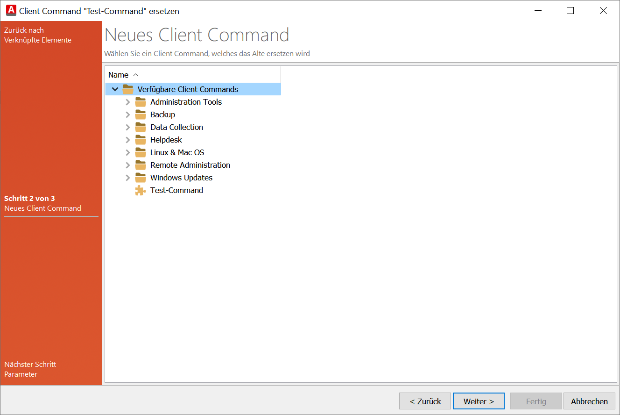
Task: Expand the Linux & Mac OS node
Action: tap(128, 152)
